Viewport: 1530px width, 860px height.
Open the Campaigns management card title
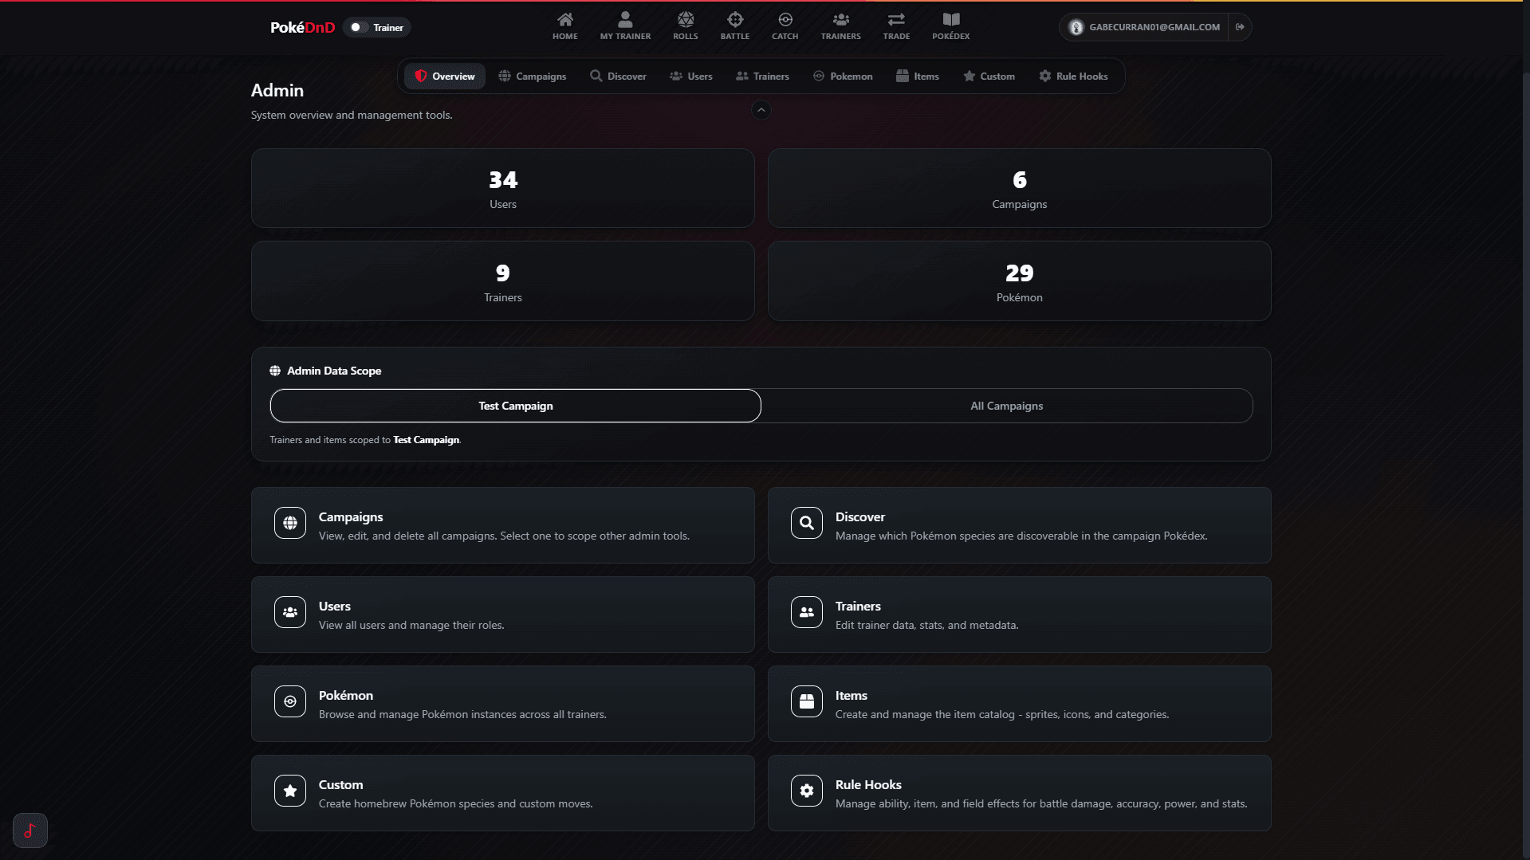351,516
